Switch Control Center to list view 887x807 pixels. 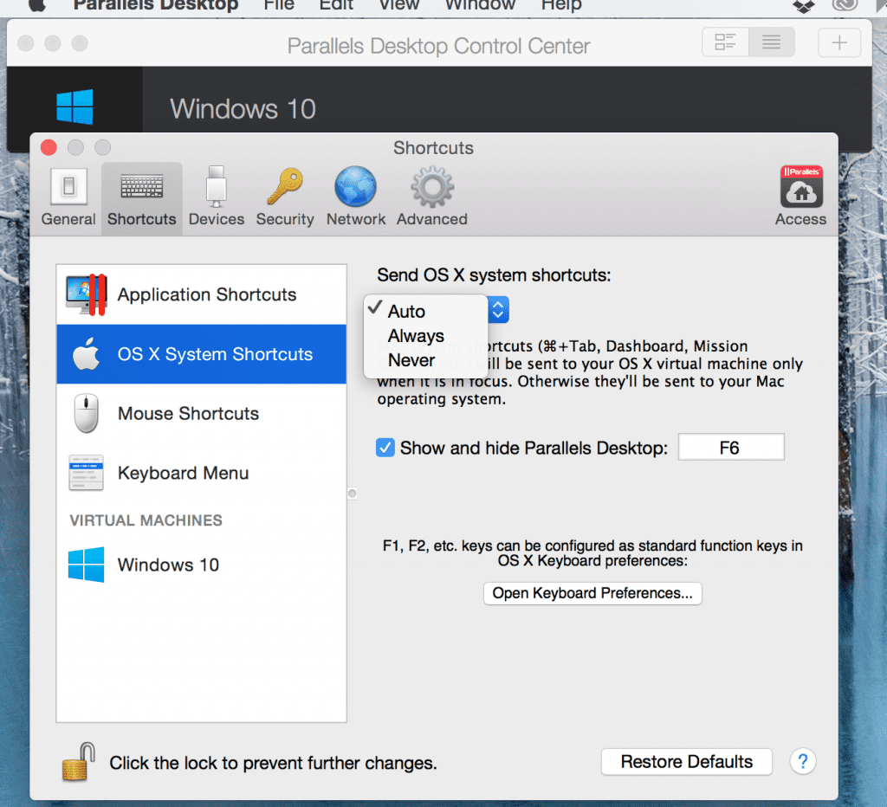tap(771, 42)
